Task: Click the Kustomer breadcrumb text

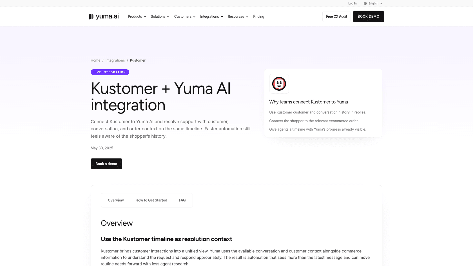Action: coord(138,60)
